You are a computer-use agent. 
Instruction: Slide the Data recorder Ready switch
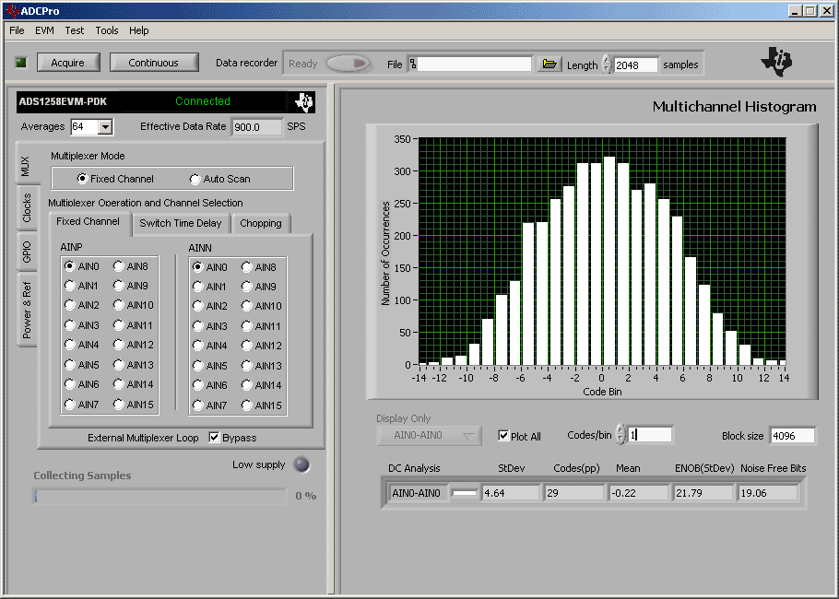pyautogui.click(x=349, y=64)
